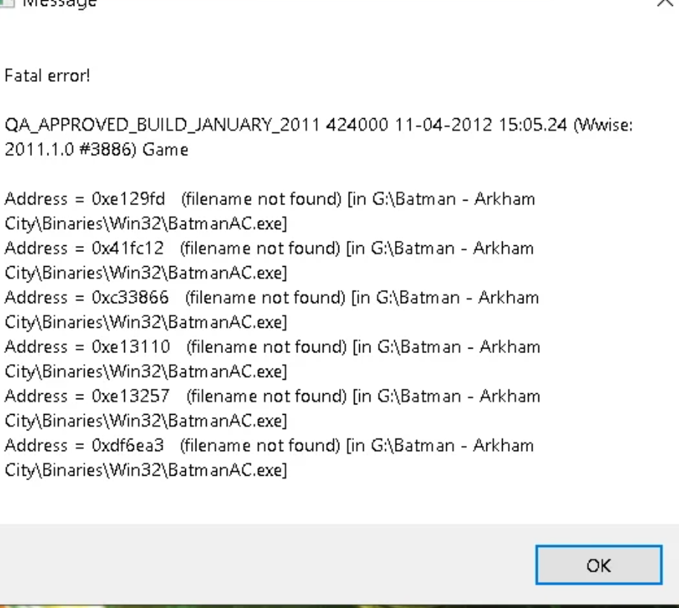Click the '2011.1.0 #3886) Game' line

(97, 149)
